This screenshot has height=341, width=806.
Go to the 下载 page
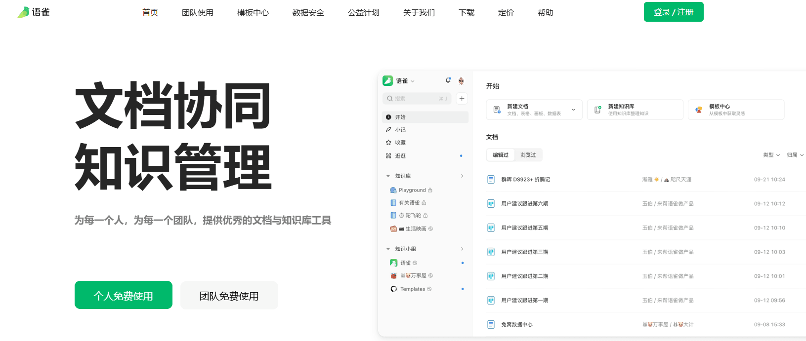(x=467, y=12)
